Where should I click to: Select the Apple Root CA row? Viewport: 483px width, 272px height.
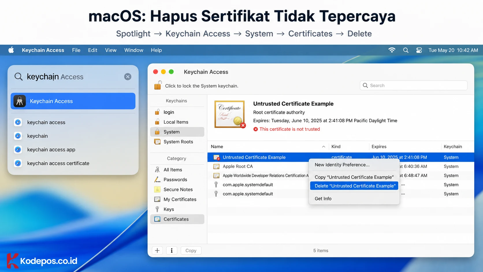[x=341, y=166]
